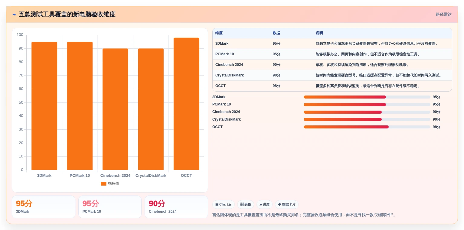Select the Chart.js tag button
The width and height of the screenshot is (464, 230).
pyautogui.click(x=224, y=205)
